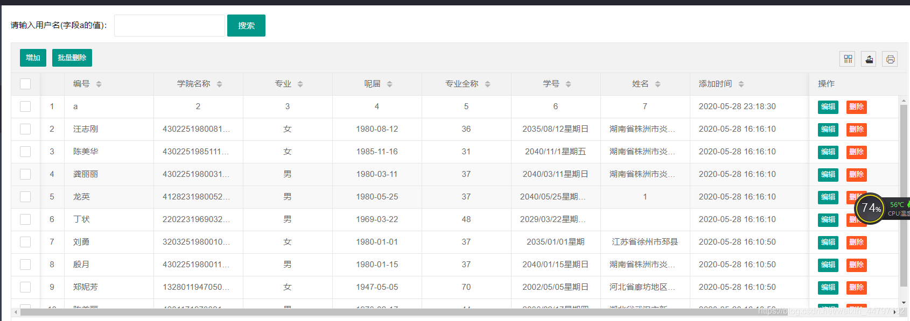Delete the 陈美华 row

[857, 152]
